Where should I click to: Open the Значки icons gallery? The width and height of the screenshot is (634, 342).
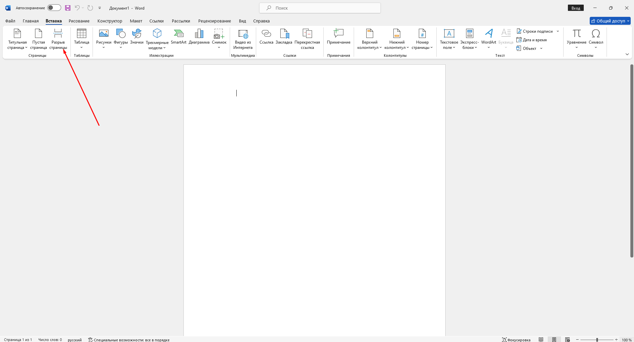coord(137,37)
